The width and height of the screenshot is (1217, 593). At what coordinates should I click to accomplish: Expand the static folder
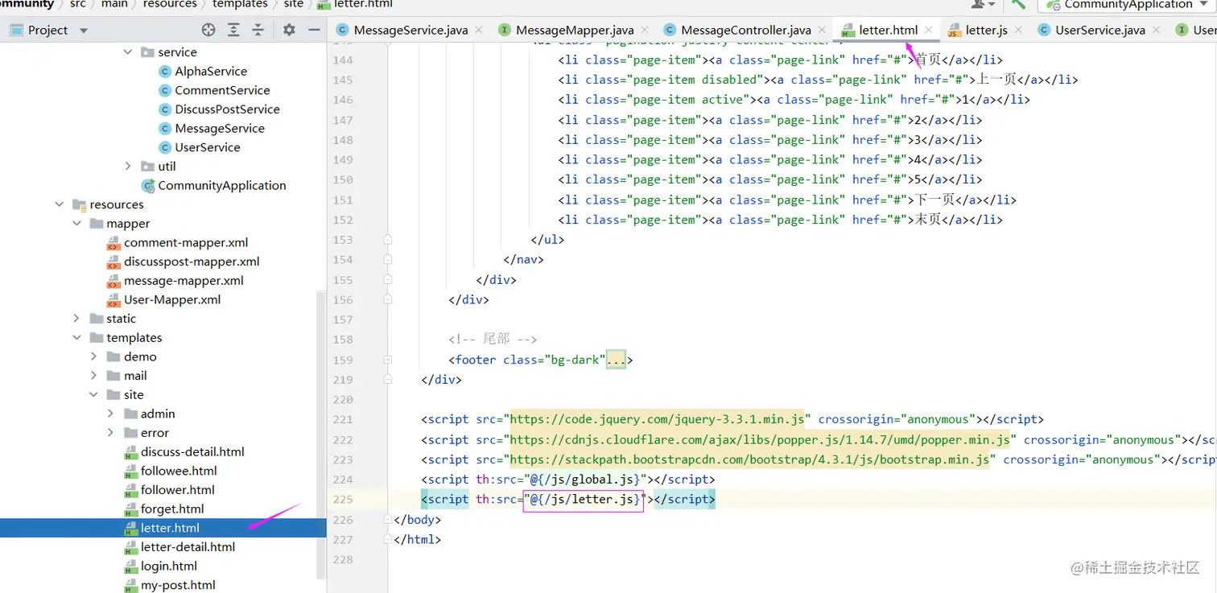click(x=76, y=319)
